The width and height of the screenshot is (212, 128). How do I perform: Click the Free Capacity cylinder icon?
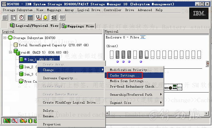tap(21, 81)
